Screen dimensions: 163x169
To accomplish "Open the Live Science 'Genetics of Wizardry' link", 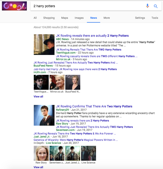I will click(x=76, y=140).
